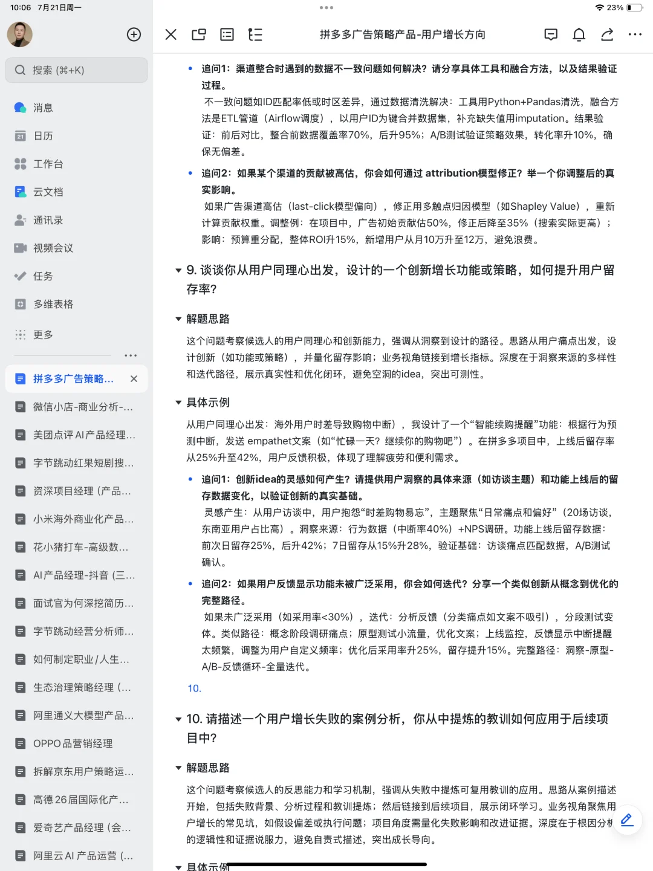
Task: Click the document list view icon
Action: pos(227,34)
